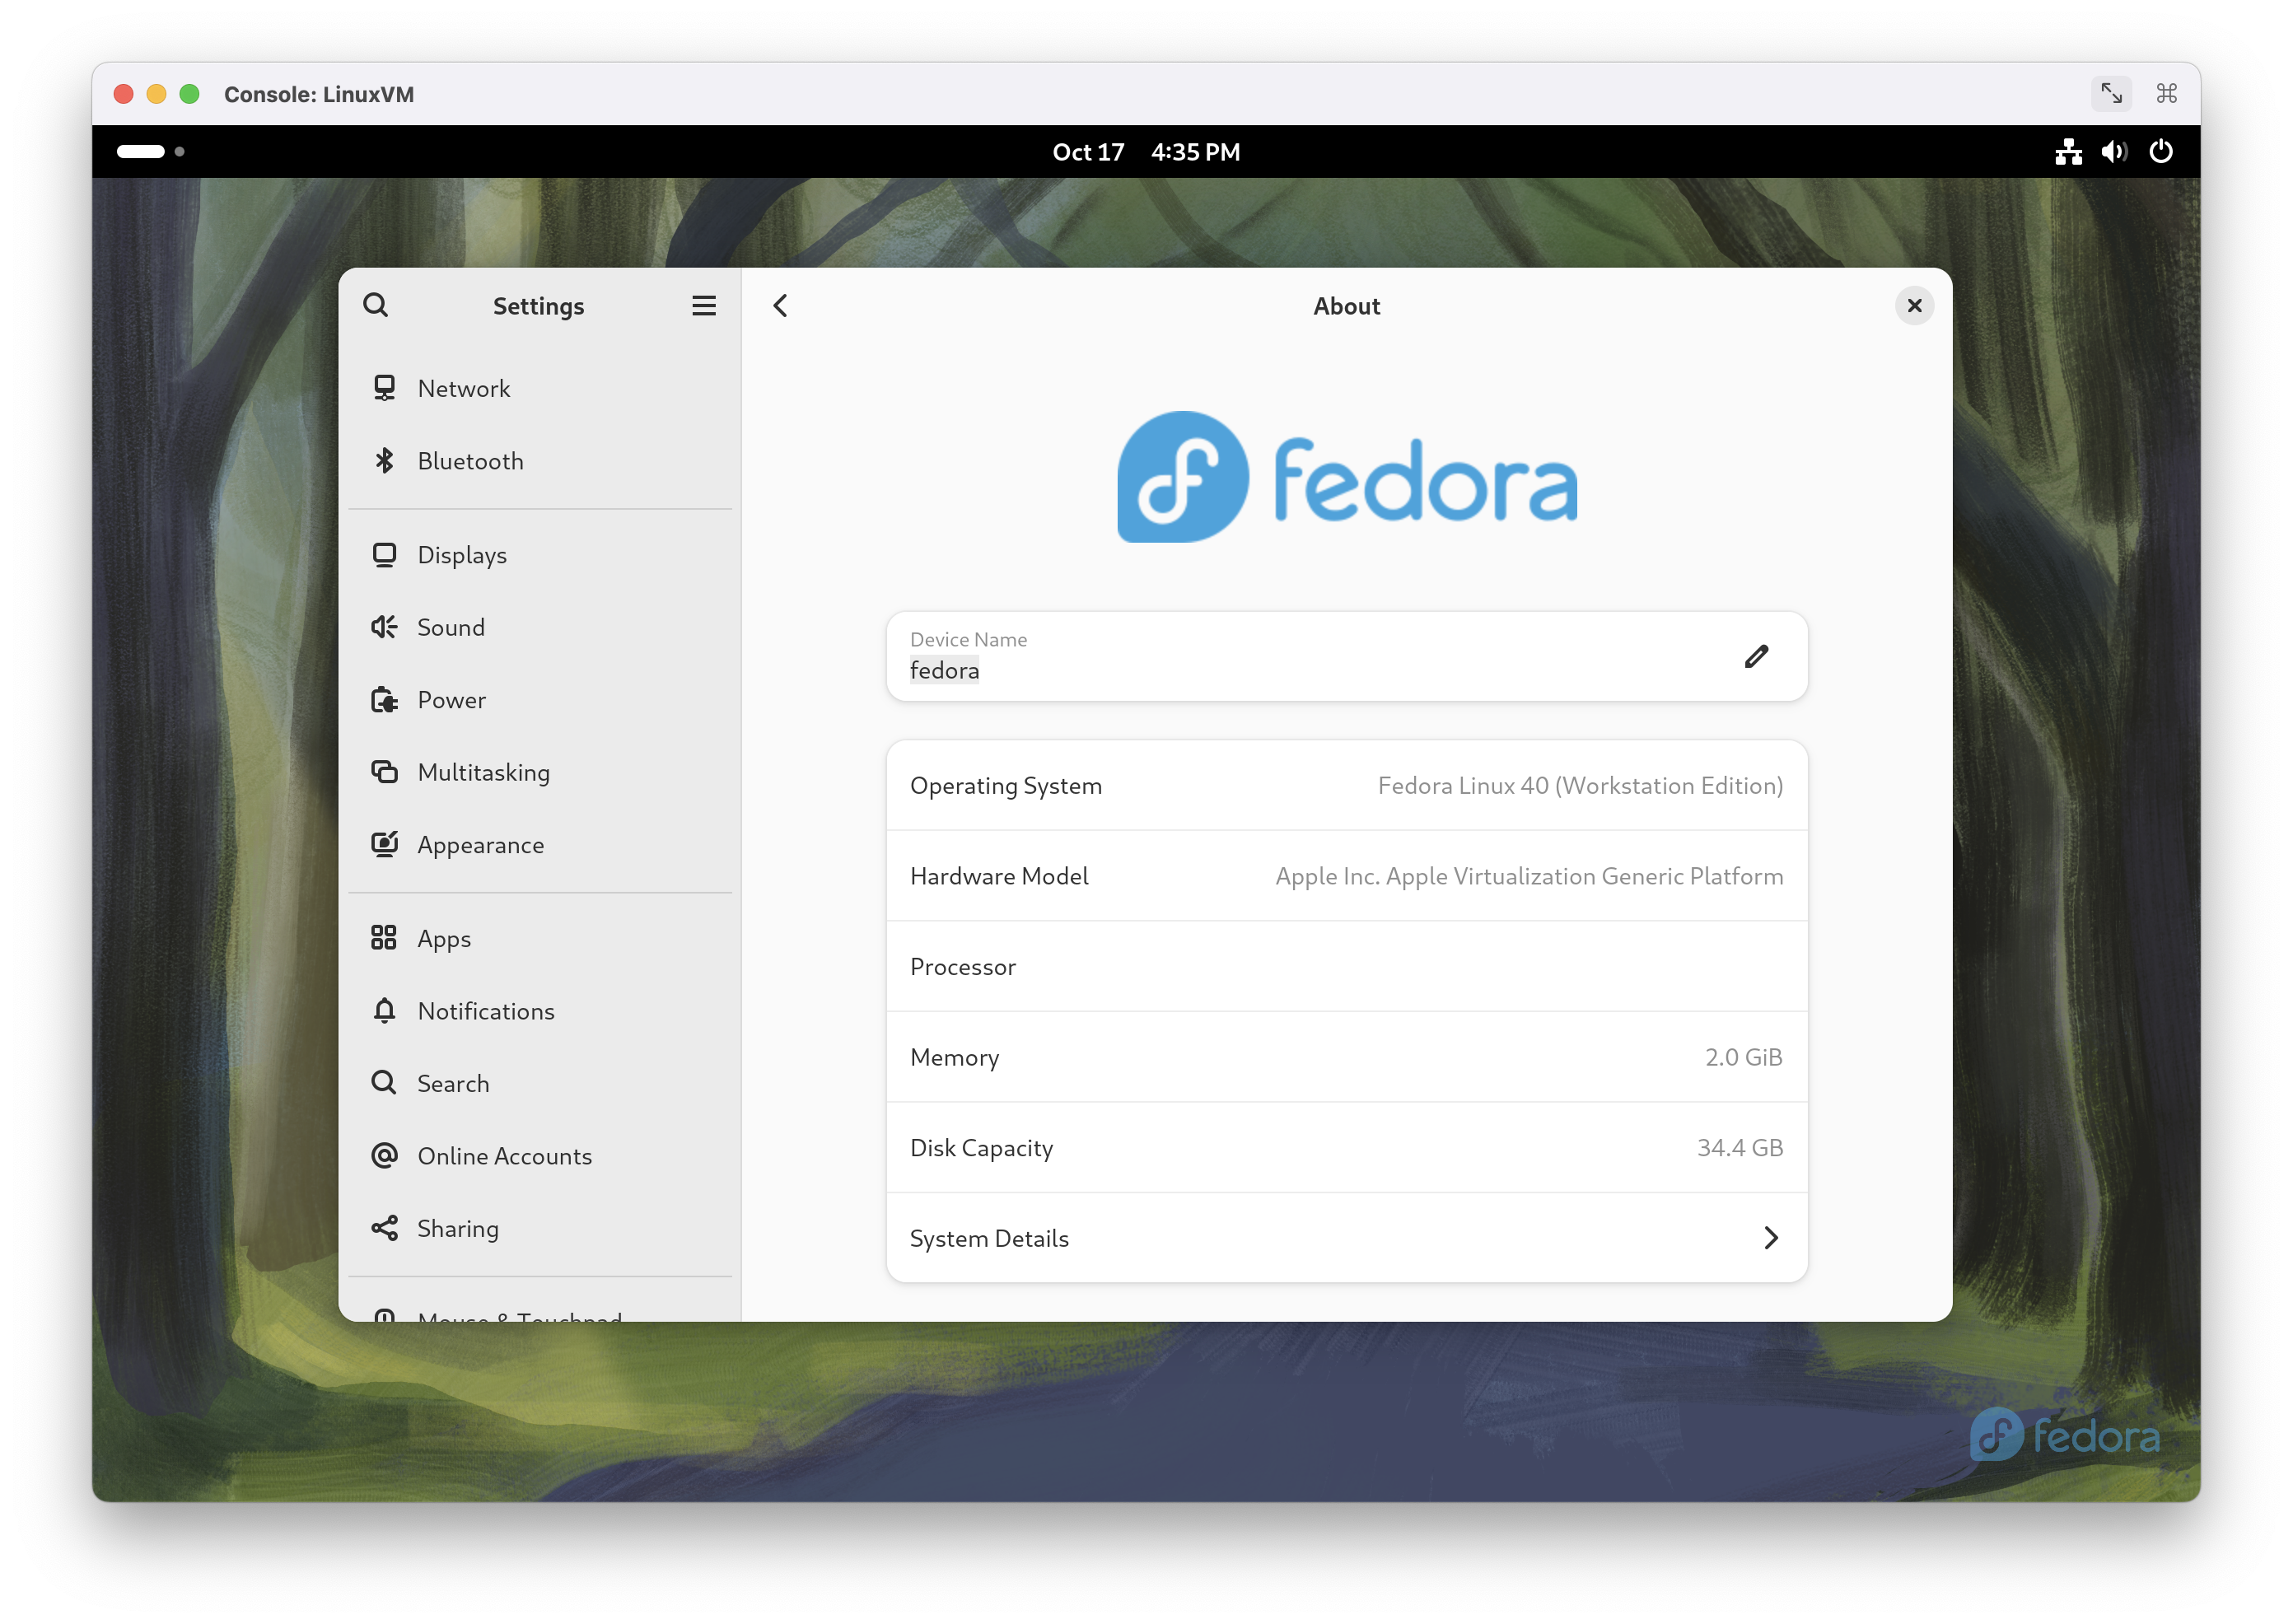Click the Power battery icon in sidebar
This screenshot has width=2293, height=1624.
click(x=384, y=699)
